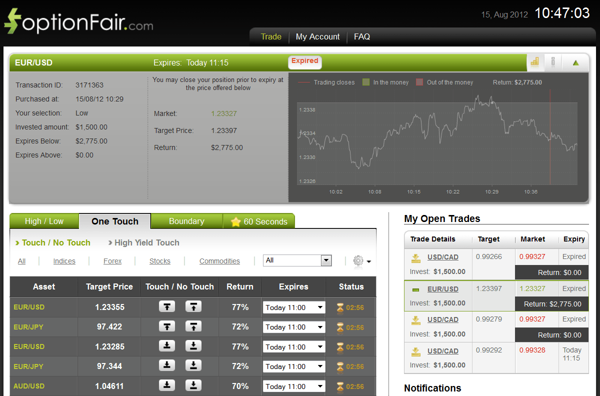The width and height of the screenshot is (600, 396).
Task: Click the EUR/USD price chart area
Action: [x=437, y=143]
